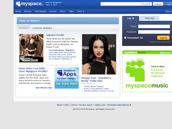172x129 pixels.
Task: Open the Napalm Death band photo
Action: pyautogui.click(x=31, y=48)
